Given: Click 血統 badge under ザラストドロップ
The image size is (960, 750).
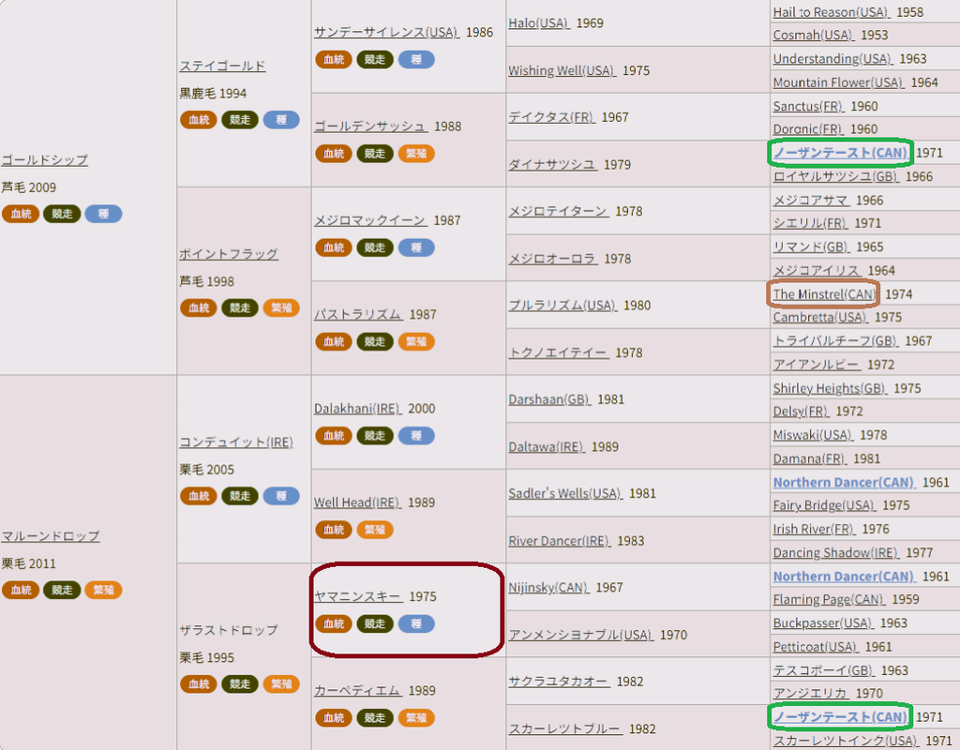Looking at the screenshot, I should pos(199,683).
